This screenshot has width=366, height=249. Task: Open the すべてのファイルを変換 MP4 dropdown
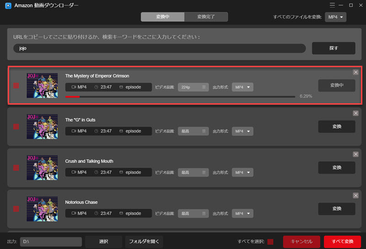pyautogui.click(x=335, y=17)
